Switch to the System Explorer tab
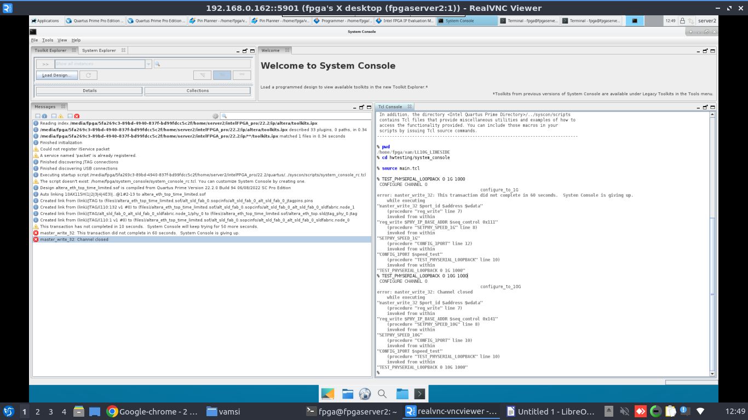 coord(99,50)
